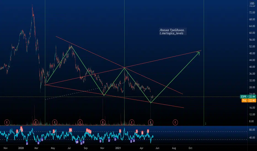Click the 72.00 price scale value
257x151 pixels.
[x=252, y=12]
